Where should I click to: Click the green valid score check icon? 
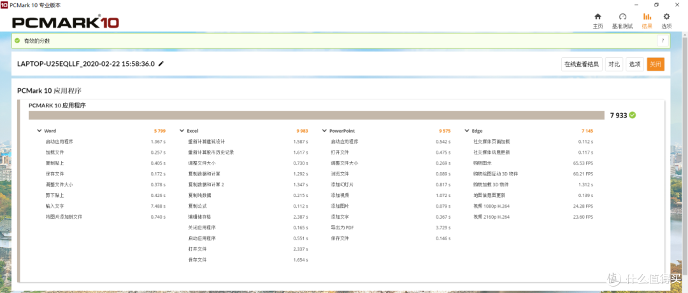coord(17,41)
